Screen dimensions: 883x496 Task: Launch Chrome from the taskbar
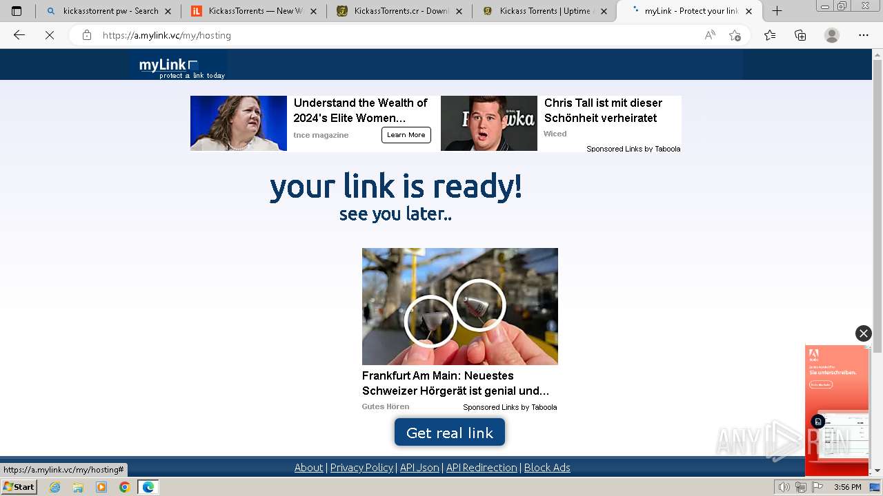tap(124, 487)
